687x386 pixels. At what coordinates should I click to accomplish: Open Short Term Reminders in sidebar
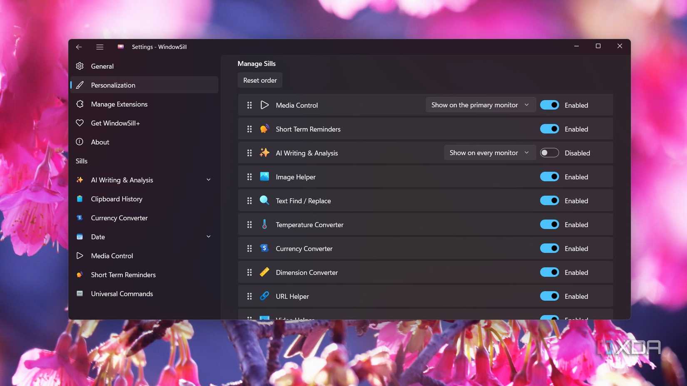[144, 275]
